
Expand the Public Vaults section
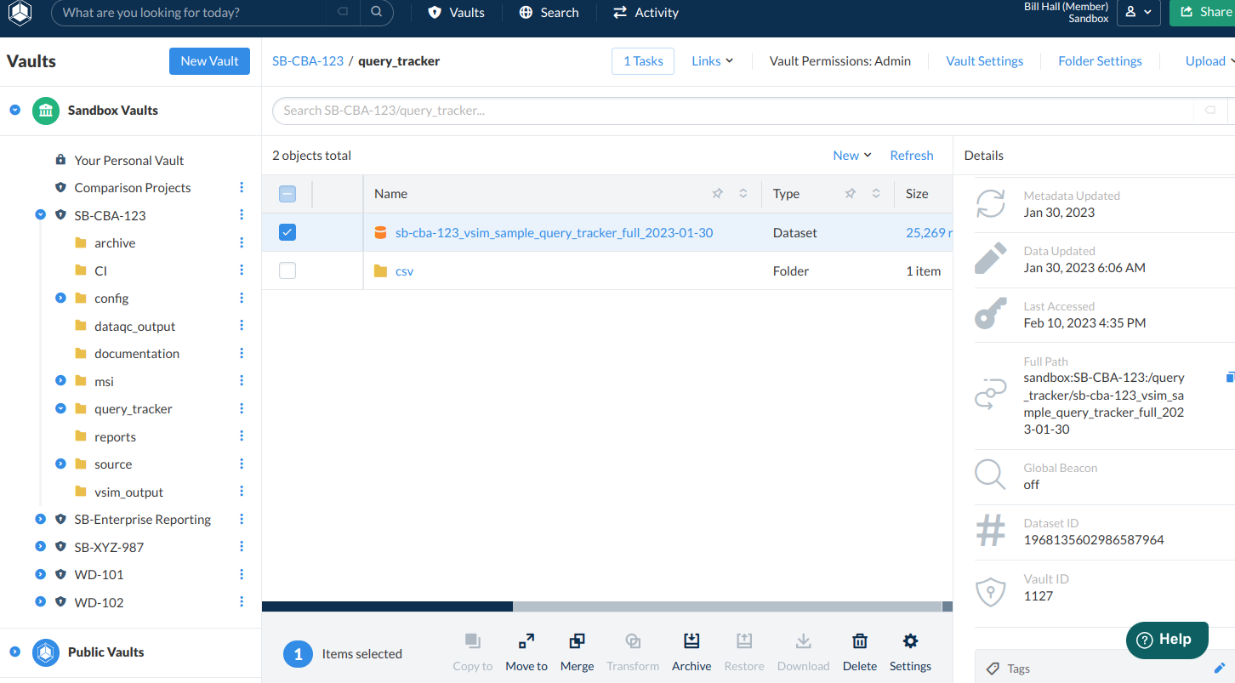pyautogui.click(x=15, y=652)
